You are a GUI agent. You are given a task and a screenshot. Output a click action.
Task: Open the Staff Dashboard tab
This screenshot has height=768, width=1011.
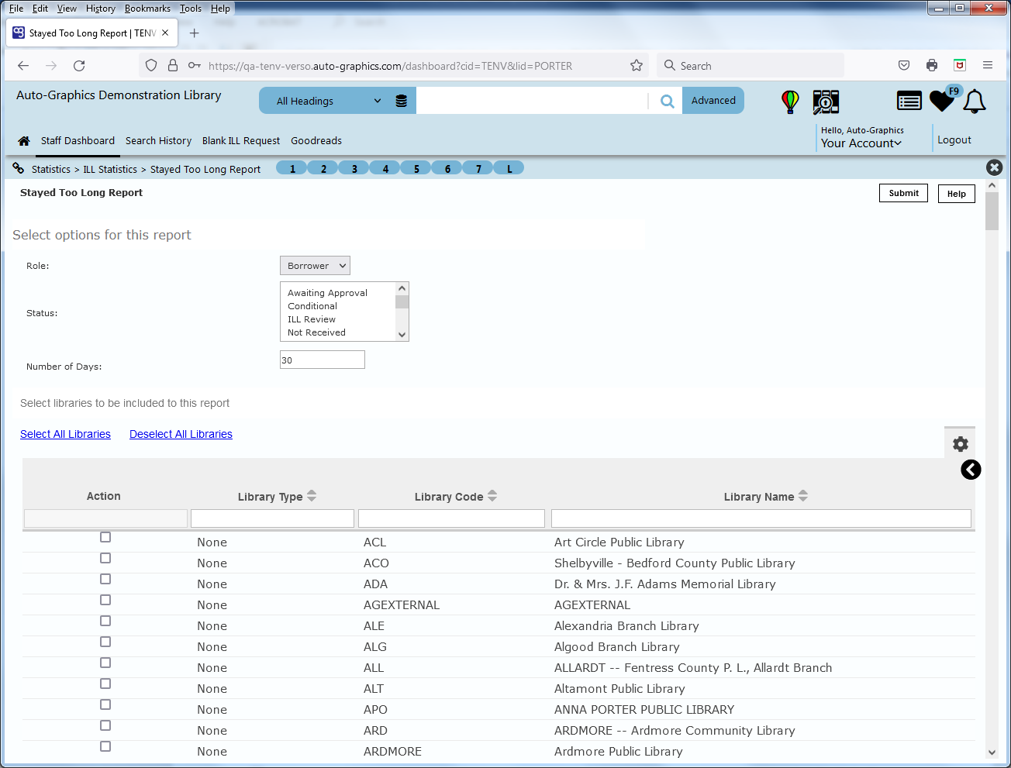click(78, 141)
